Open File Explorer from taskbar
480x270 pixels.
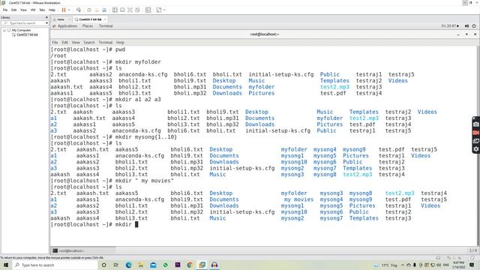pos(141,265)
